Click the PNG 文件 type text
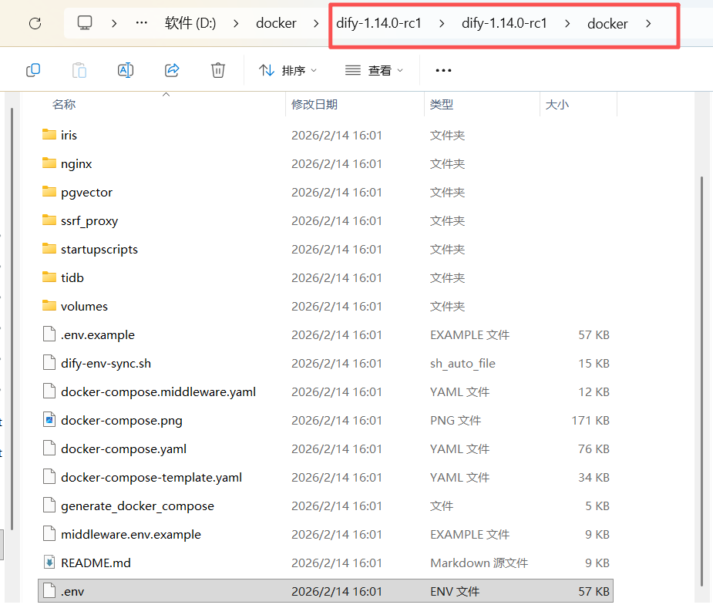 [456, 420]
